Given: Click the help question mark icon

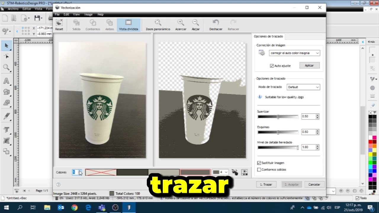Looking at the screenshot, I should [x=58, y=184].
